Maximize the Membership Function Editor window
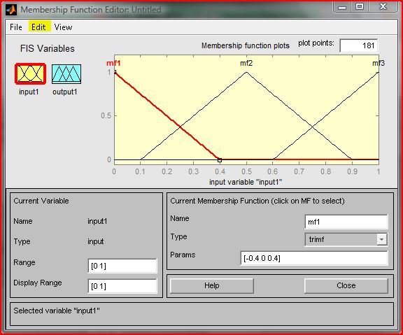Viewport: 403px width, 335px height. coord(360,7)
